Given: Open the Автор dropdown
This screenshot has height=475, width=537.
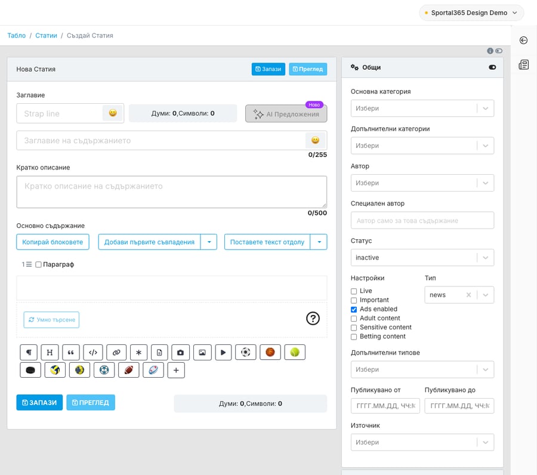Looking at the screenshot, I should coord(422,183).
